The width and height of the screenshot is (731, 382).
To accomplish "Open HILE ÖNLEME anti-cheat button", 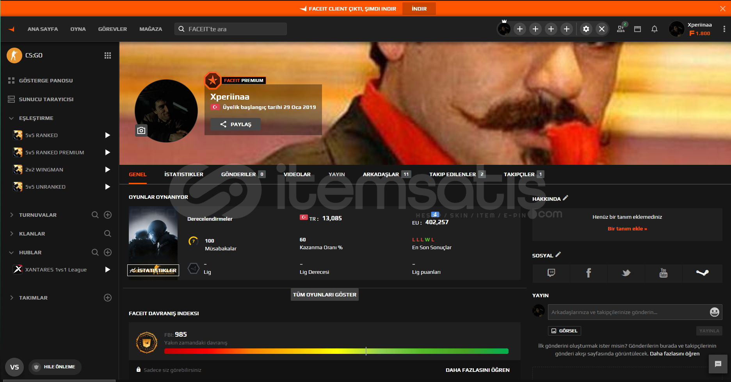I will tap(55, 367).
